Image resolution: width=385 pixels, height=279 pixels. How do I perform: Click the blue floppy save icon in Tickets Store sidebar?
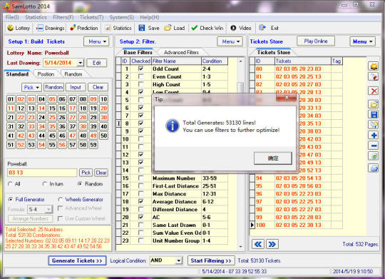click(374, 114)
